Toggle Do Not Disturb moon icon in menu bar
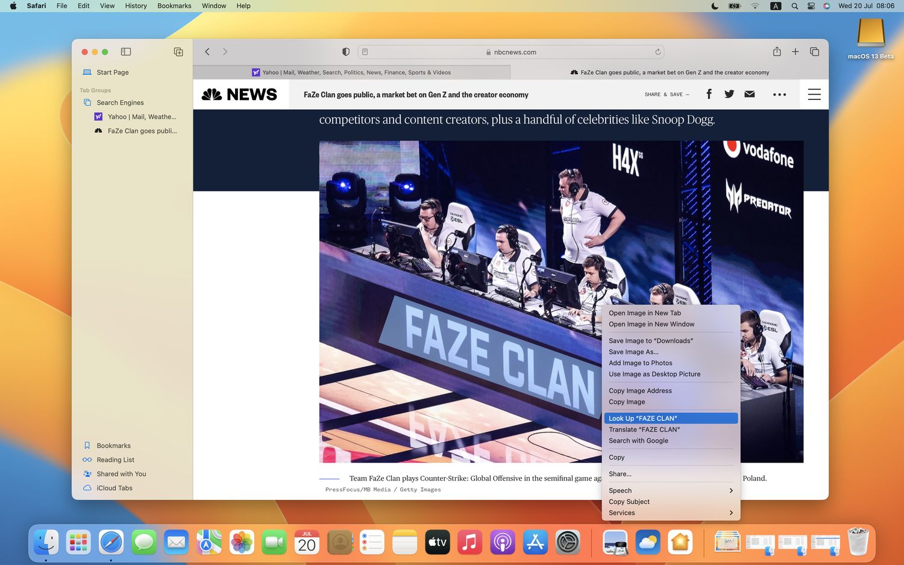This screenshot has width=904, height=565. pyautogui.click(x=715, y=6)
